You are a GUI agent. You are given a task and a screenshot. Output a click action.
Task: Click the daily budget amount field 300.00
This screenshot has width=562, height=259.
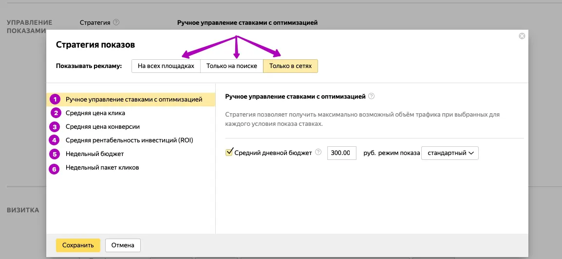pyautogui.click(x=342, y=153)
